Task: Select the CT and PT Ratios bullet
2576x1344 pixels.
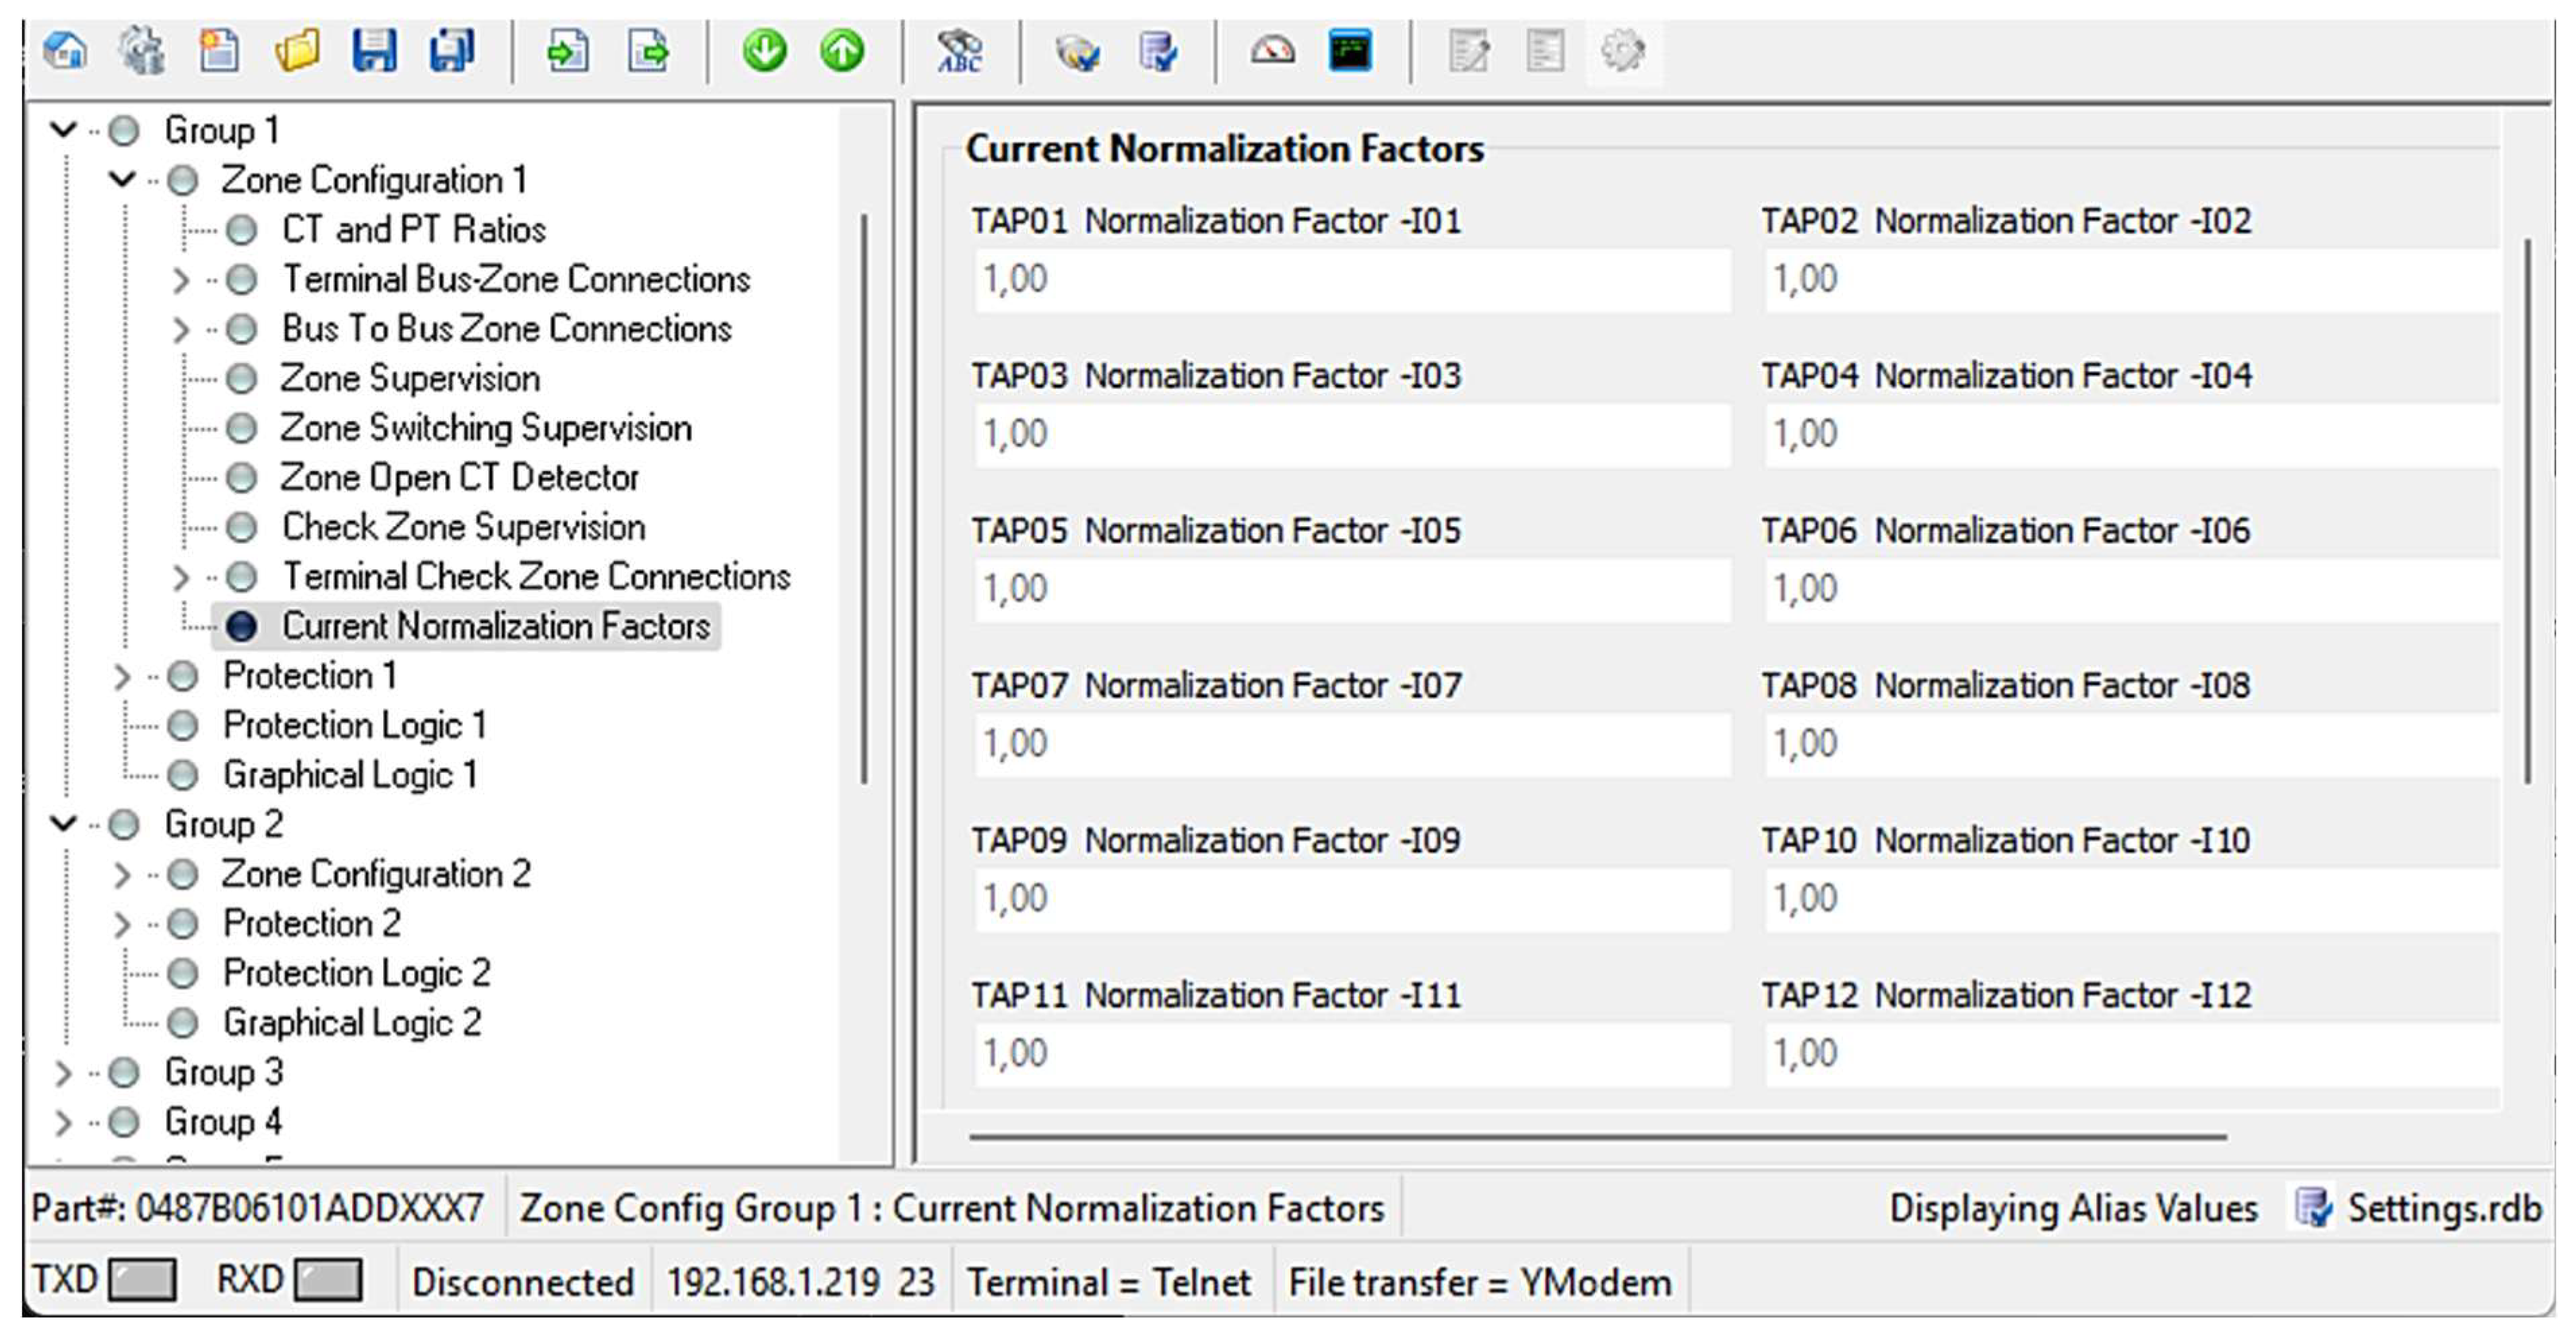Action: pos(241,230)
